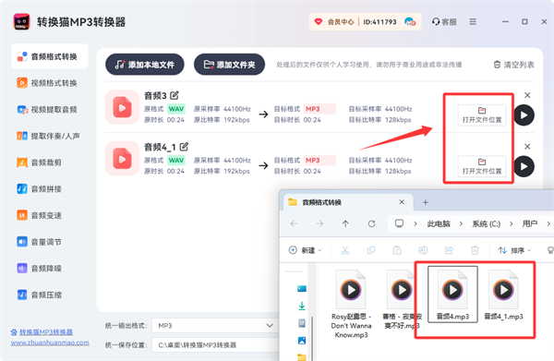554x361 pixels.
Task: Open 目标格式 MP3 dropdown for 音频4_1
Action: pyautogui.click(x=319, y=160)
